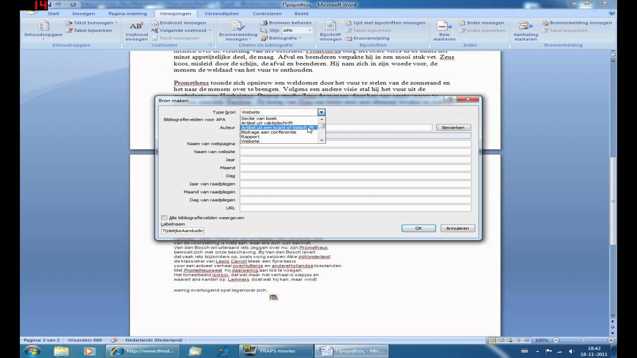Switch to the Start tab

[x=53, y=13]
